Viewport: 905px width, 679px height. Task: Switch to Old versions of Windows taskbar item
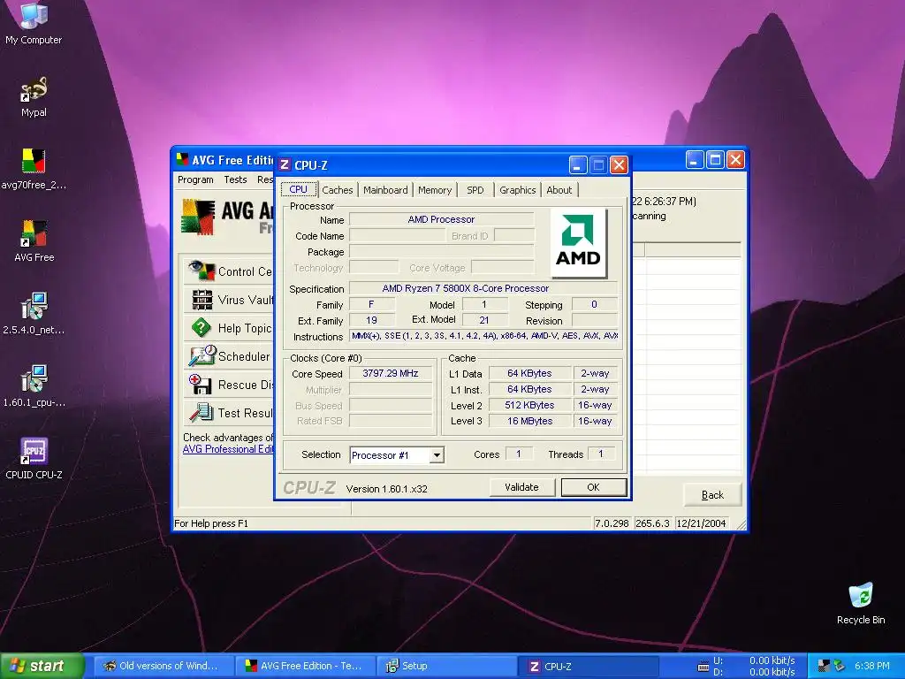[x=164, y=667]
